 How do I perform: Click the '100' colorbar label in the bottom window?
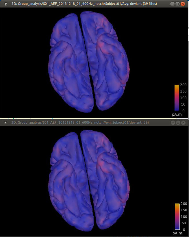(x=184, y=216)
